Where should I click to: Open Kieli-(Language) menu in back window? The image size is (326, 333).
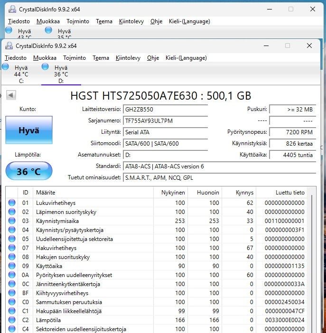(x=189, y=21)
